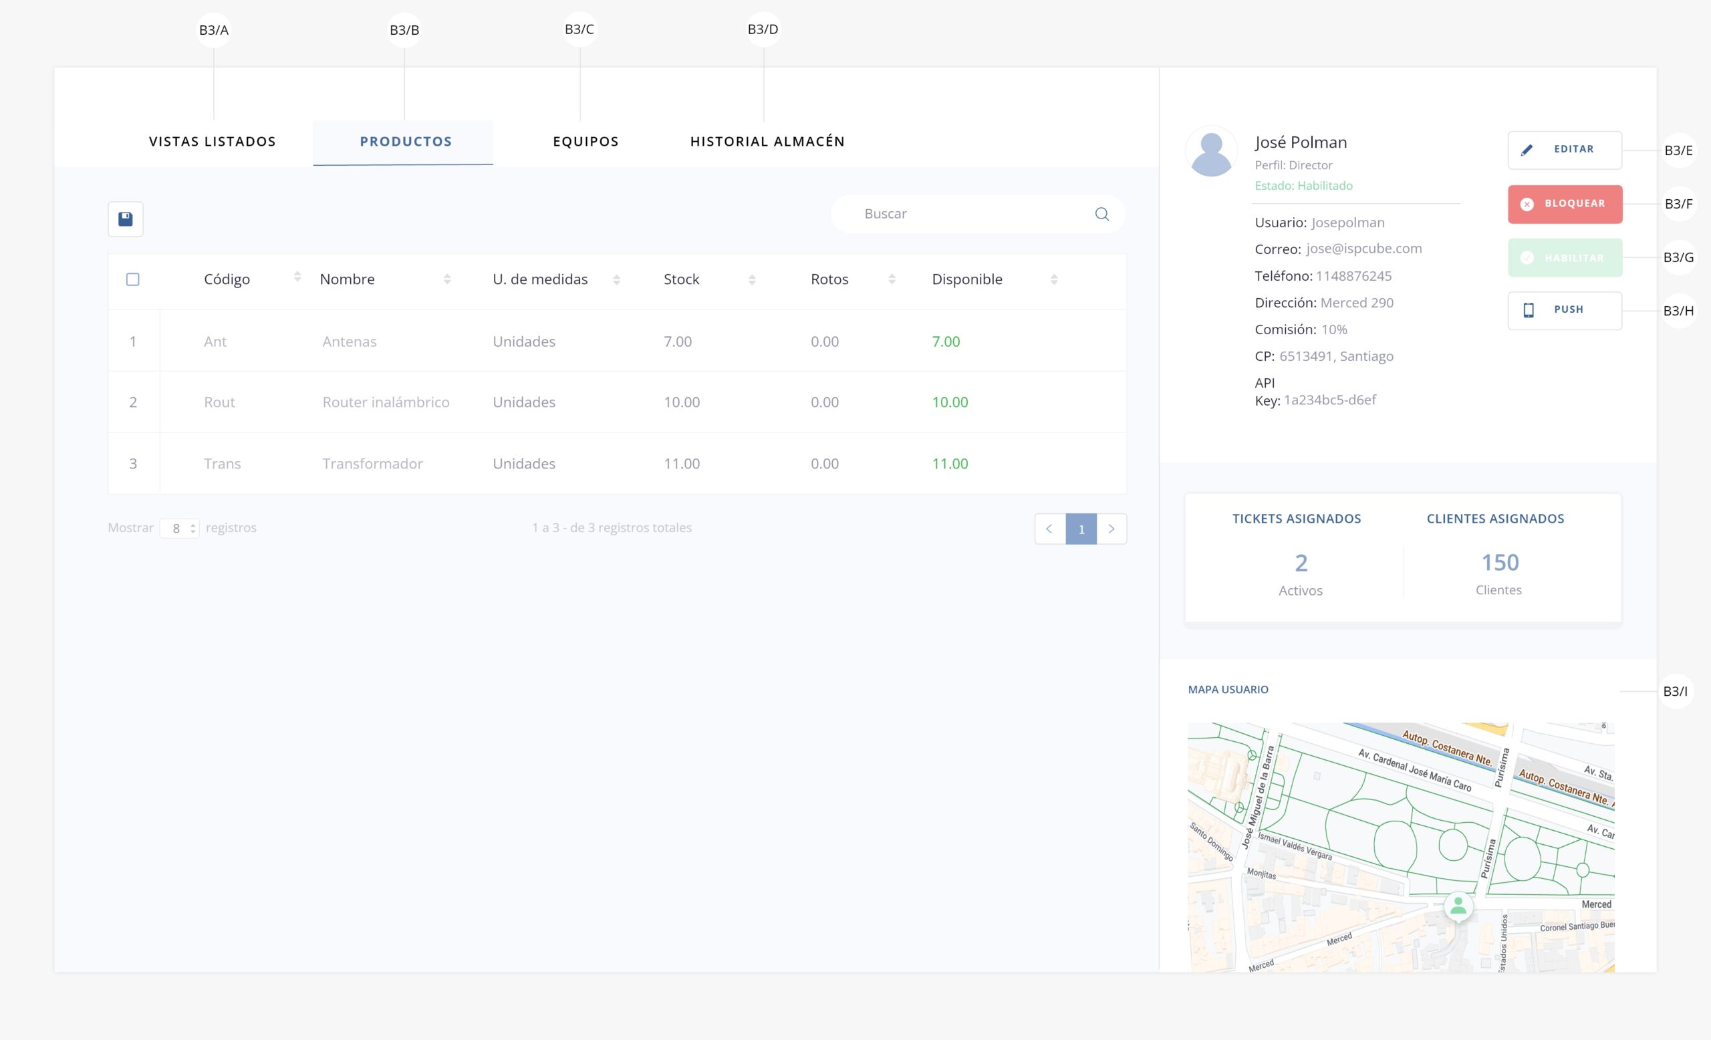Image resolution: width=1711 pixels, height=1040 pixels.
Task: Click the X icon on Bloquear
Action: [x=1527, y=204]
